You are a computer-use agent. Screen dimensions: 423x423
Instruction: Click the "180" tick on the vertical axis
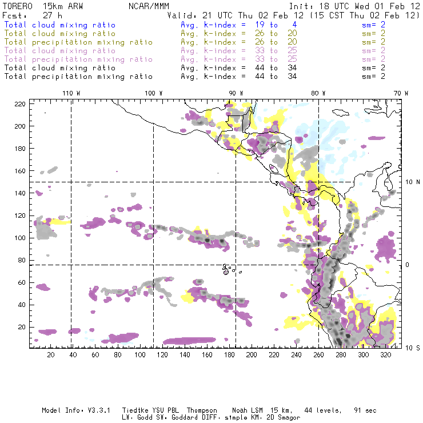point(20,149)
